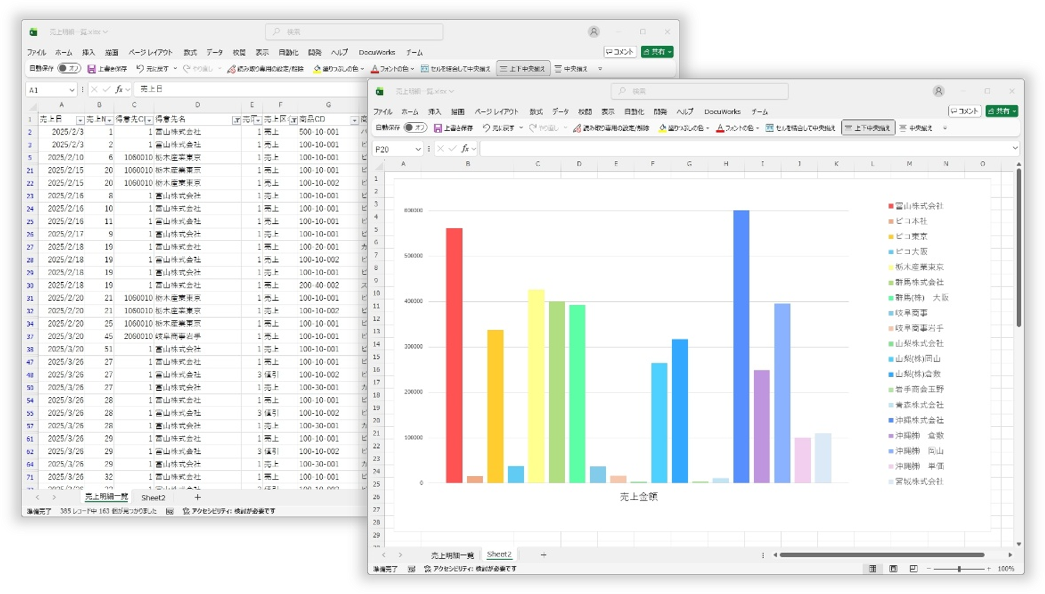Click the fx insert function icon in the front window
Viewport: 1045px width, 594px height.
pyautogui.click(x=465, y=149)
